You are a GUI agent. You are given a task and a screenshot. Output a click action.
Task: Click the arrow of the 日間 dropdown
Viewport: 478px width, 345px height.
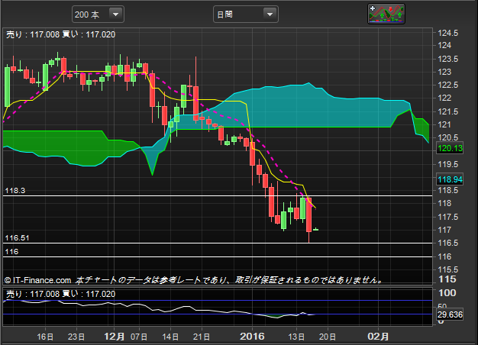coord(270,15)
